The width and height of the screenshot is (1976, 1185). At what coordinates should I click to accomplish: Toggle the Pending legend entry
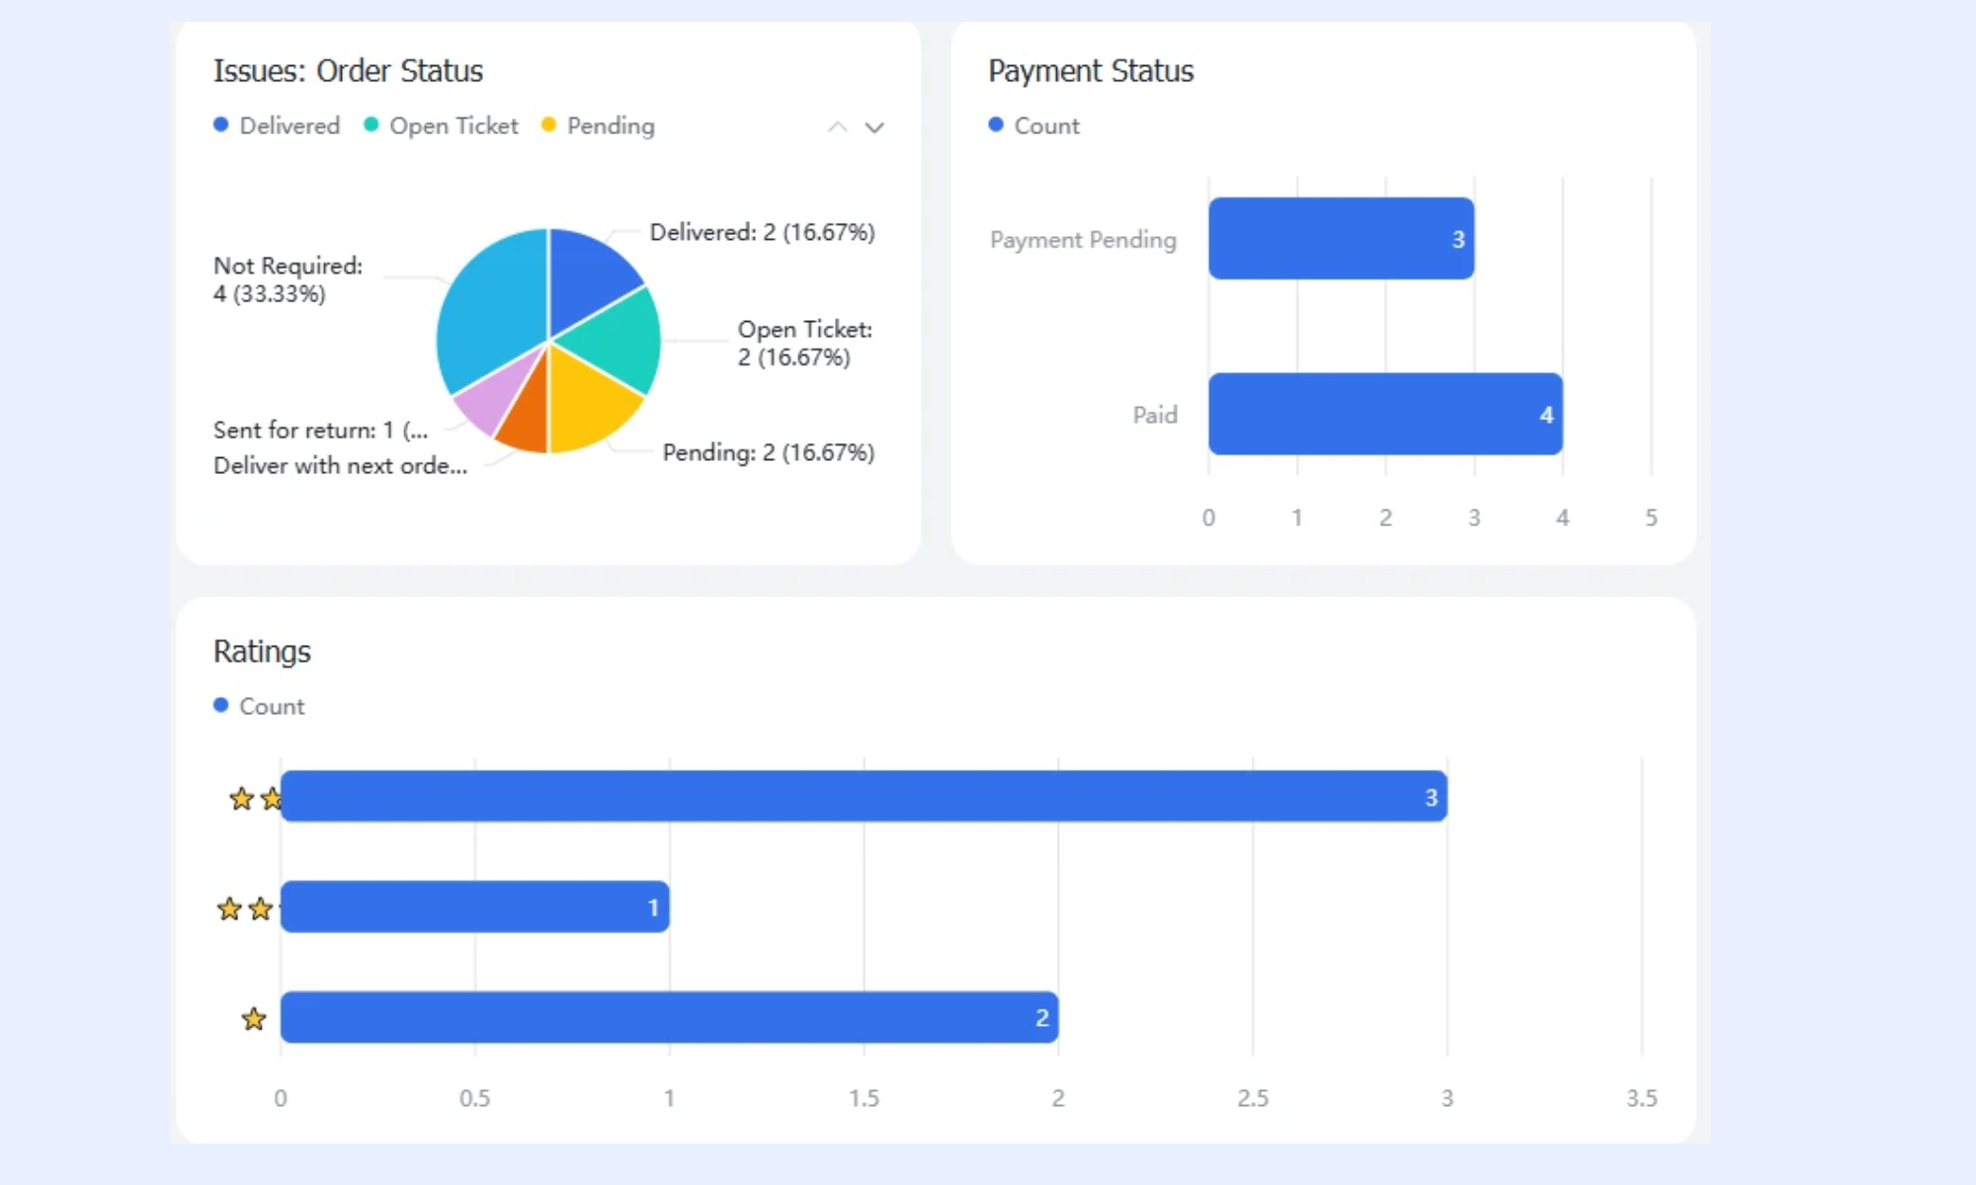[598, 125]
